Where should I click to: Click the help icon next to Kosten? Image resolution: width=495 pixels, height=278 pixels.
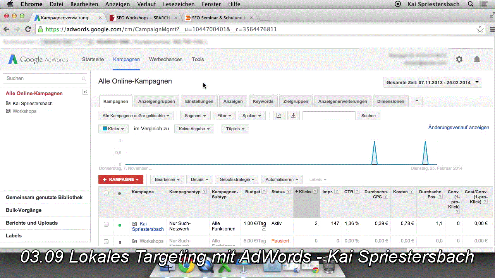[x=411, y=191]
